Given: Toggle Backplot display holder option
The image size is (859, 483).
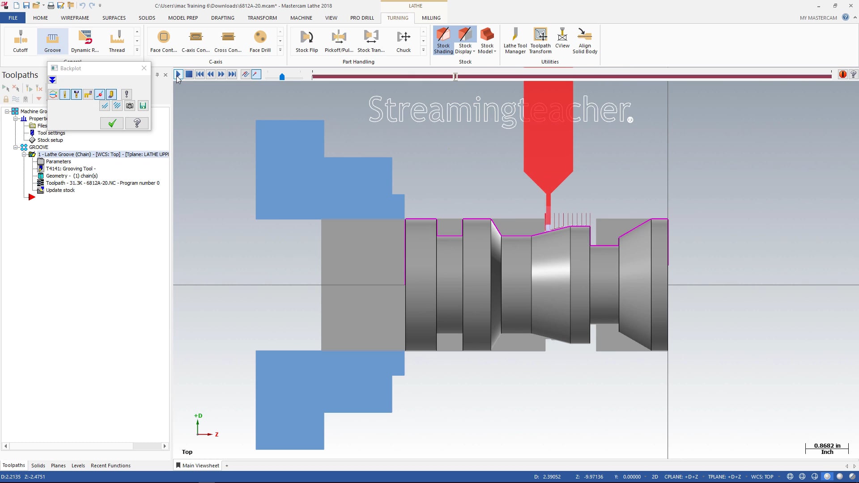Looking at the screenshot, I should click(x=77, y=94).
